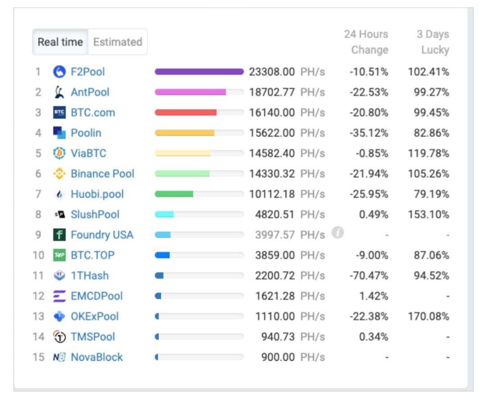This screenshot has height=401, width=487.
Task: Open the Huobi.pool link
Action: [97, 194]
